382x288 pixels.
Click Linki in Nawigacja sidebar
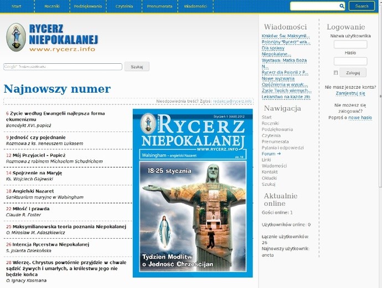[266, 160]
